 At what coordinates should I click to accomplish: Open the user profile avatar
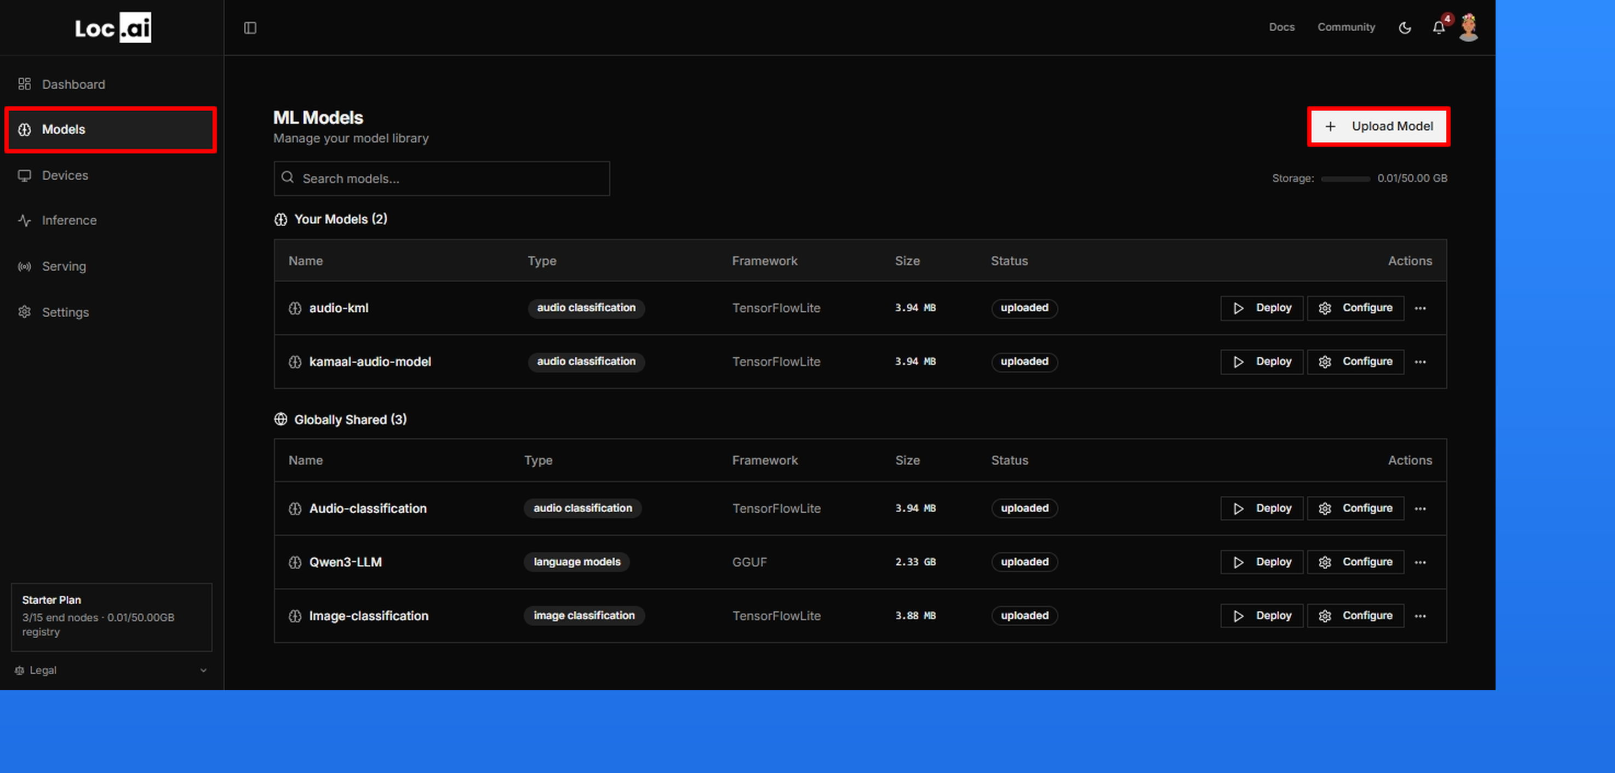(x=1468, y=27)
